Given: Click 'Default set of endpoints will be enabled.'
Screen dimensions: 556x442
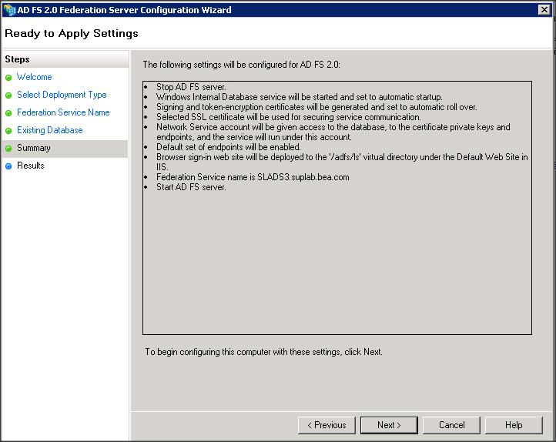Looking at the screenshot, I should [229, 147].
